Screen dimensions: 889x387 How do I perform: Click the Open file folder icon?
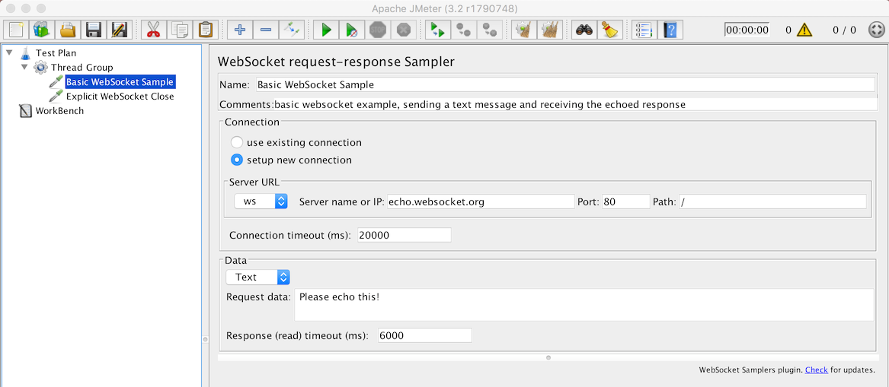[68, 30]
